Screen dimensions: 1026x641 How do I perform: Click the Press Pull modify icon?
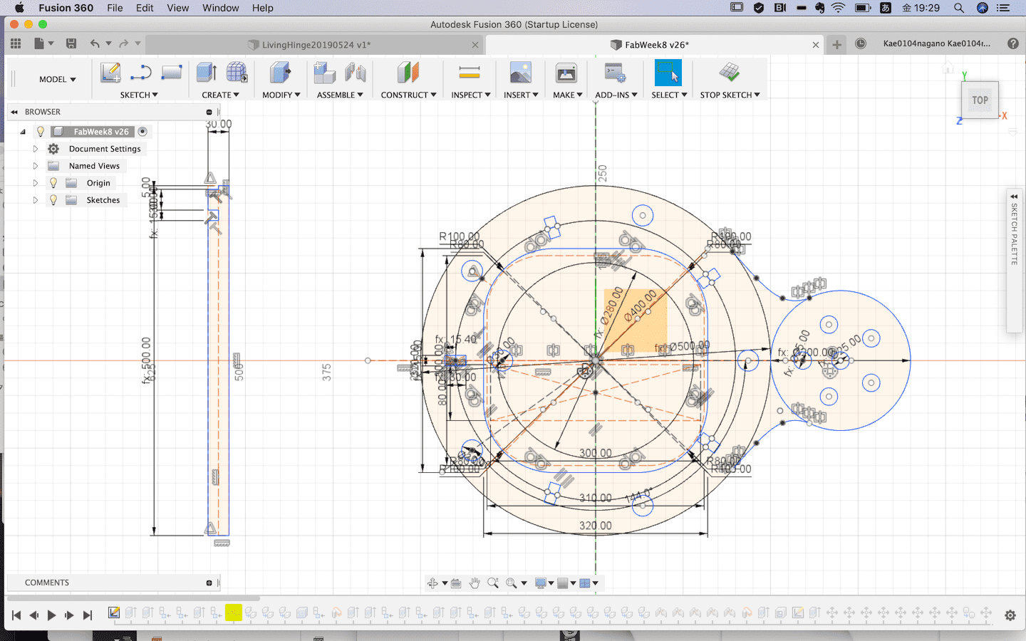click(280, 73)
